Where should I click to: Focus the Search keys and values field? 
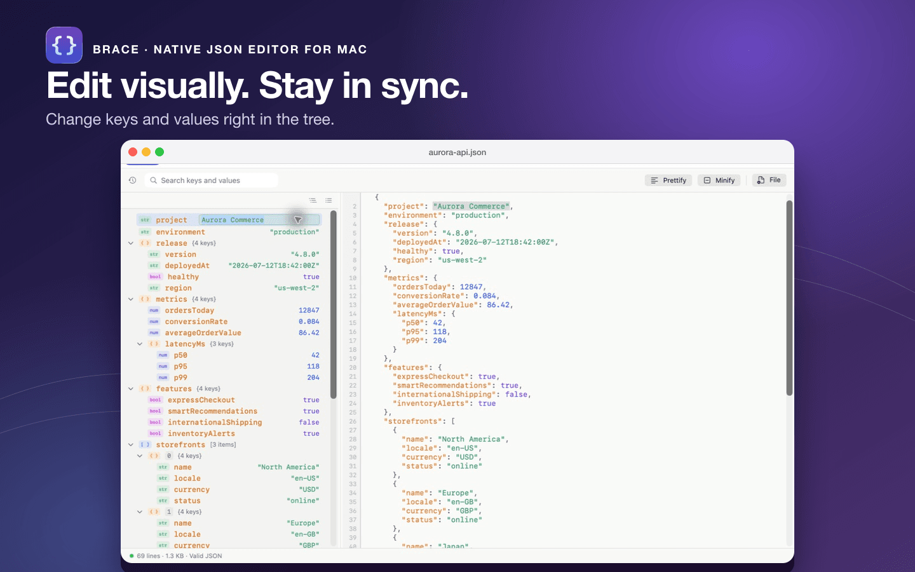pos(211,180)
